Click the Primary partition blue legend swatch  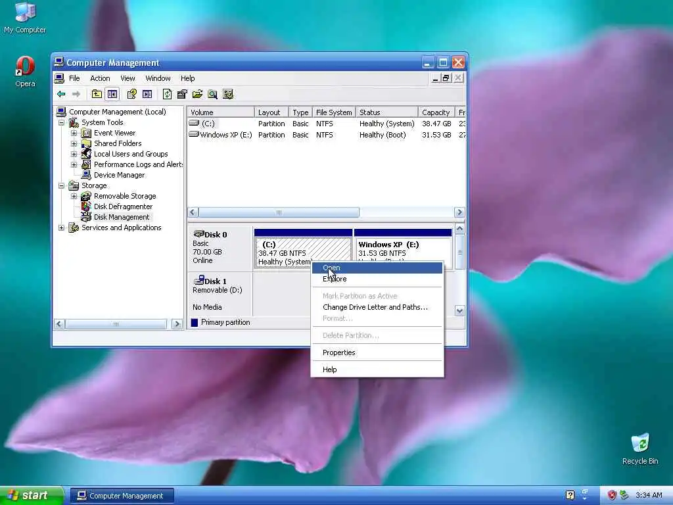click(195, 322)
